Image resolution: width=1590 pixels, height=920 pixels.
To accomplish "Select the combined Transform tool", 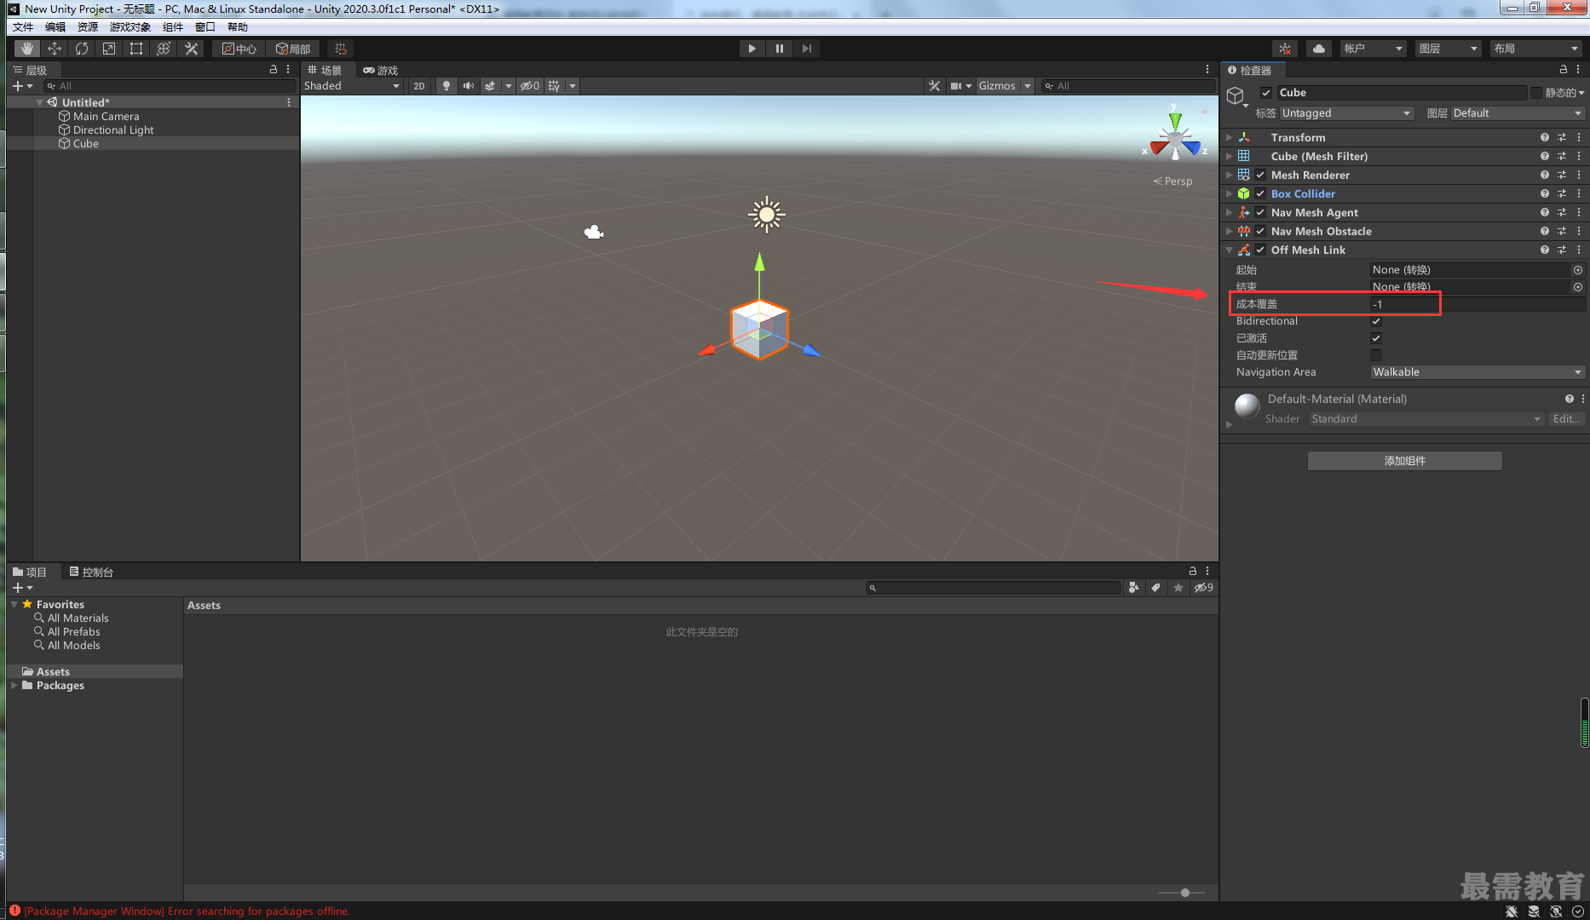I will click(163, 49).
